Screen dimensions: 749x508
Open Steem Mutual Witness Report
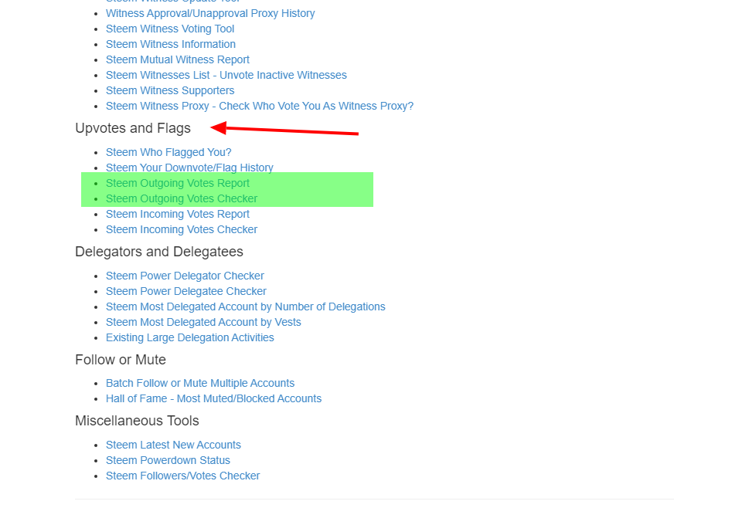178,59
